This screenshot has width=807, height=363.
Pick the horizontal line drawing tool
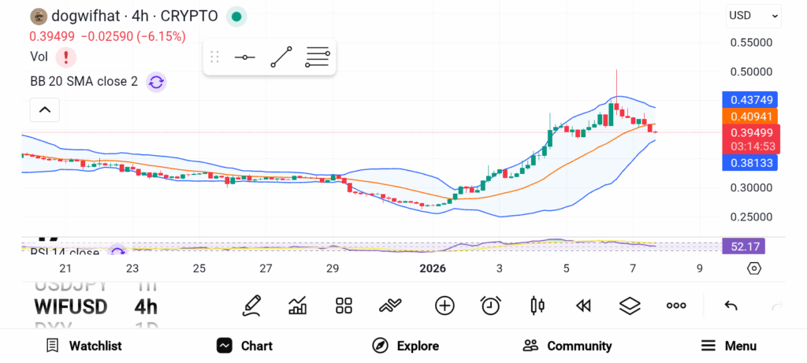(245, 57)
